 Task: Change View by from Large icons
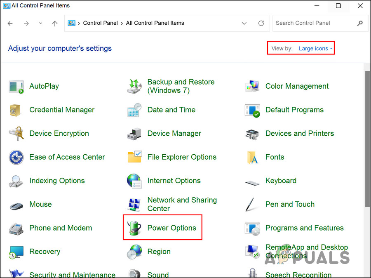[x=314, y=48]
